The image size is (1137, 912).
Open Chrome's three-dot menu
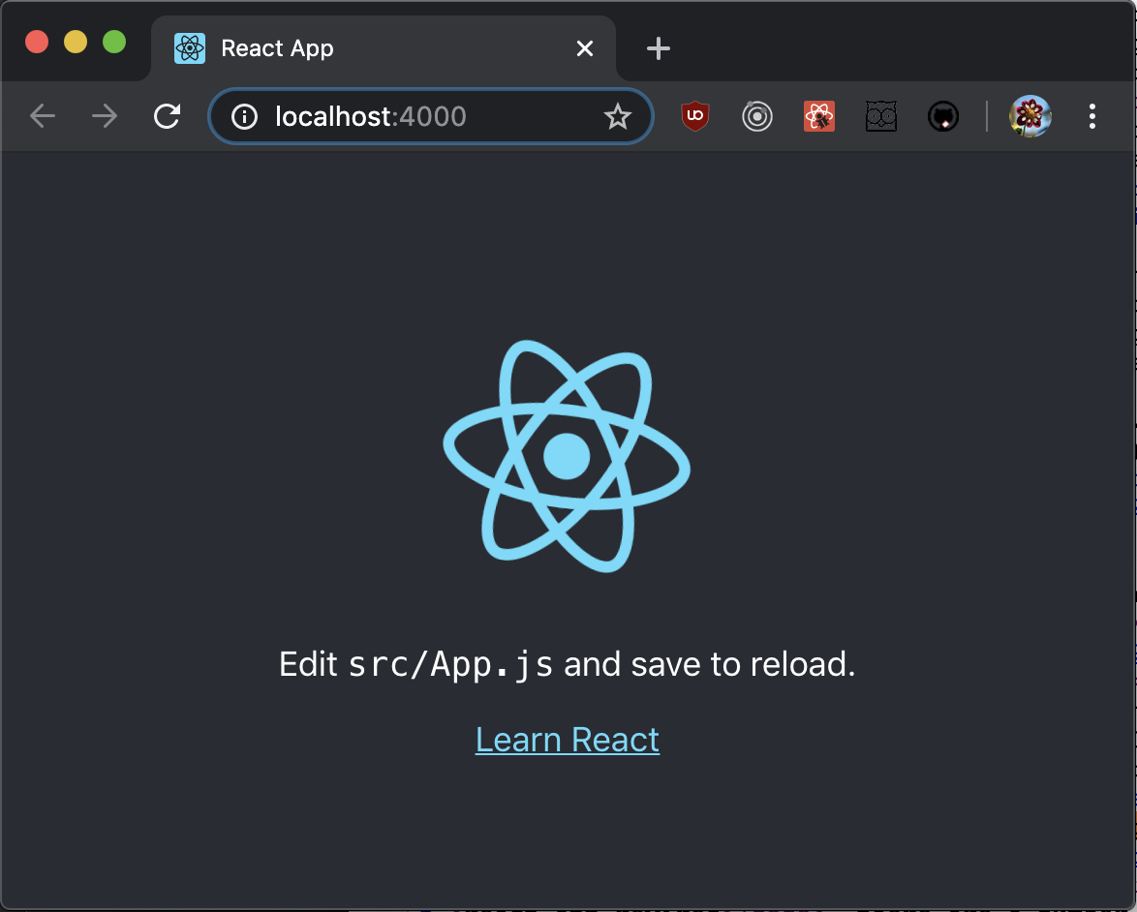1092,116
